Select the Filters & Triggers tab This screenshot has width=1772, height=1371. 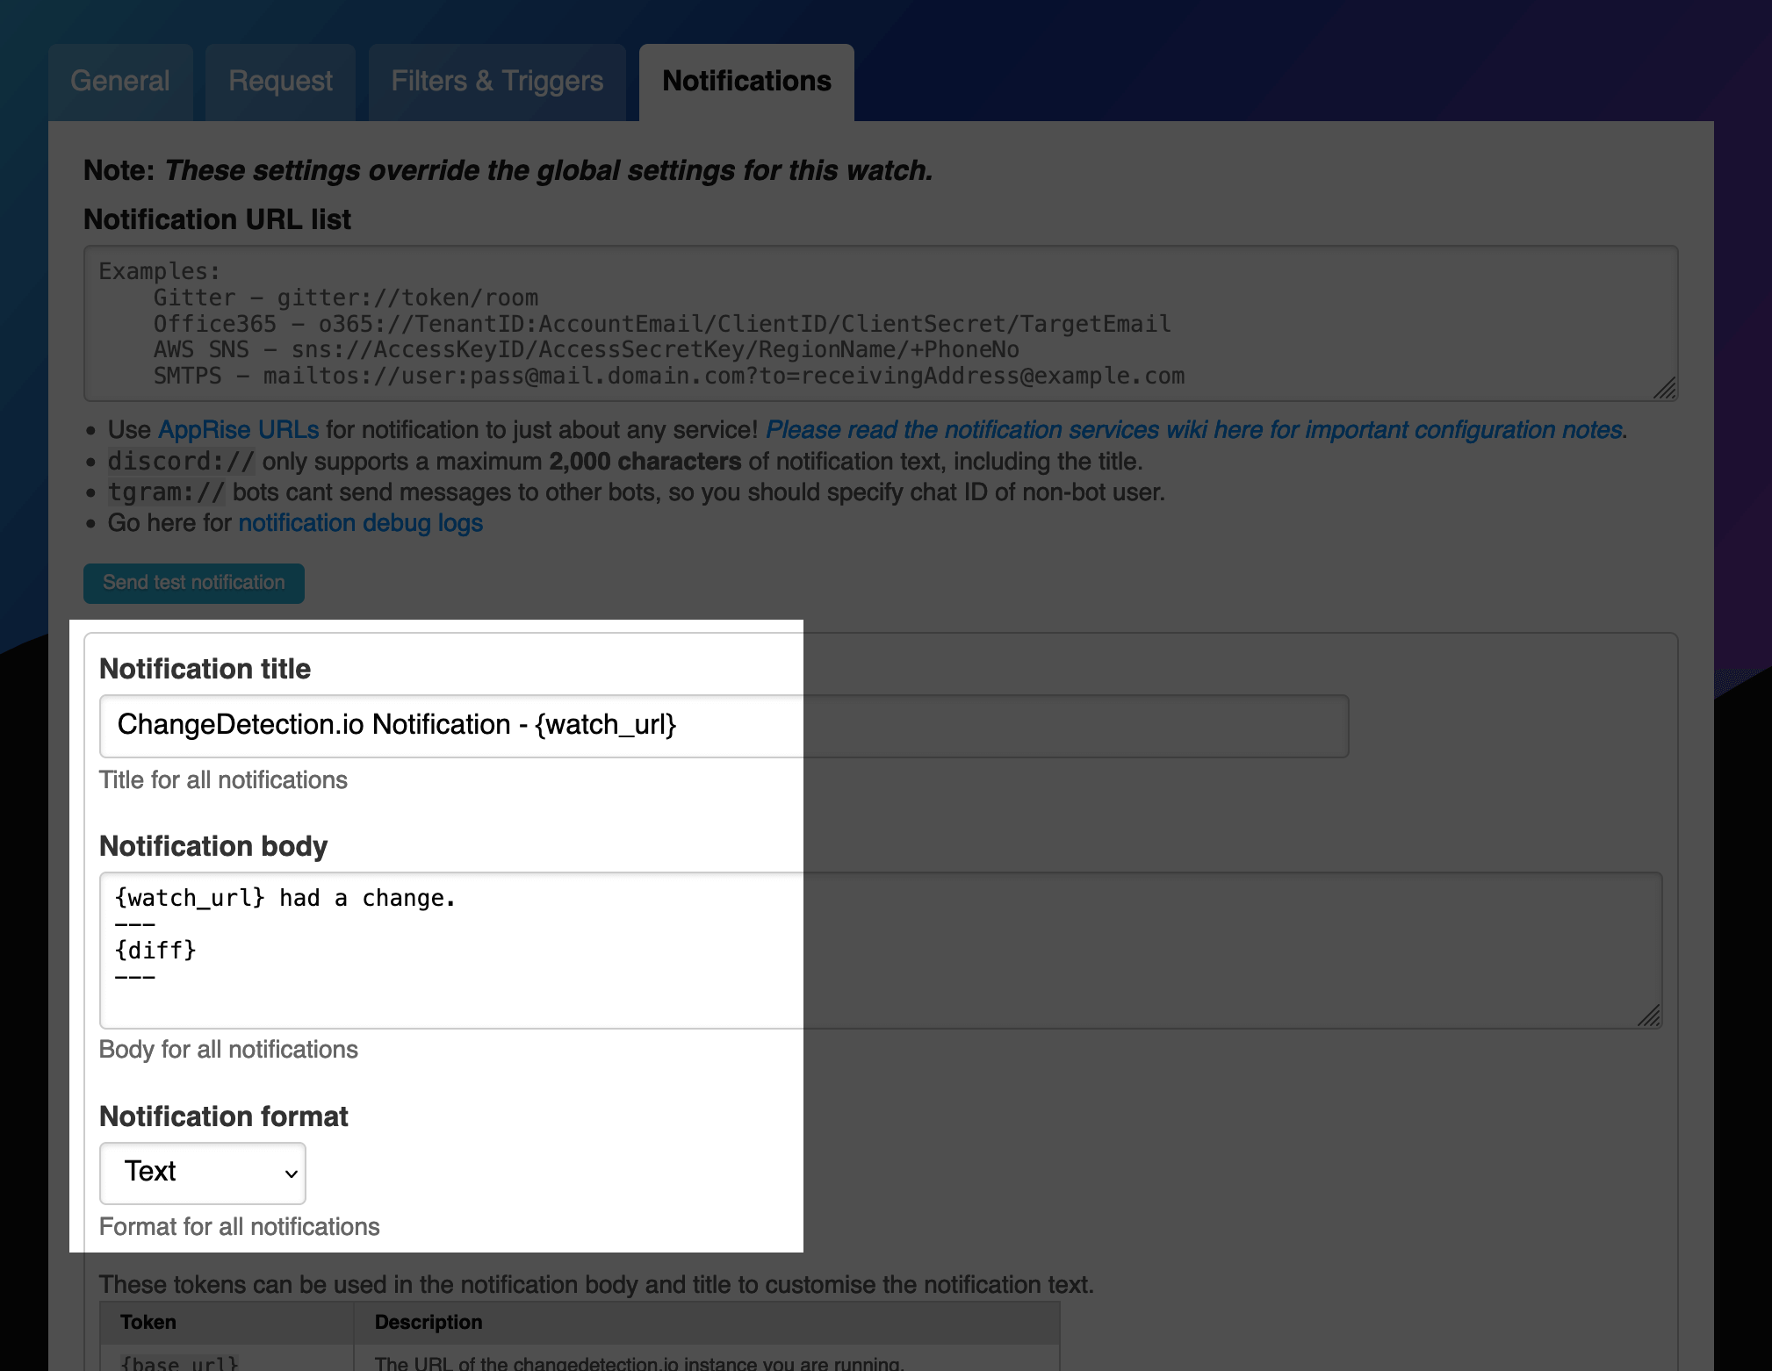(497, 82)
